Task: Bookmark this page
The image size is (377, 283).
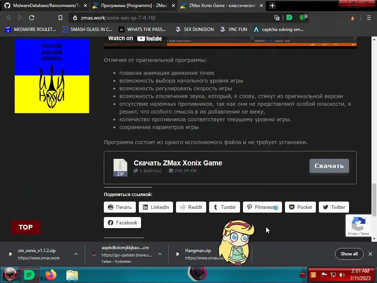Action: (60, 18)
